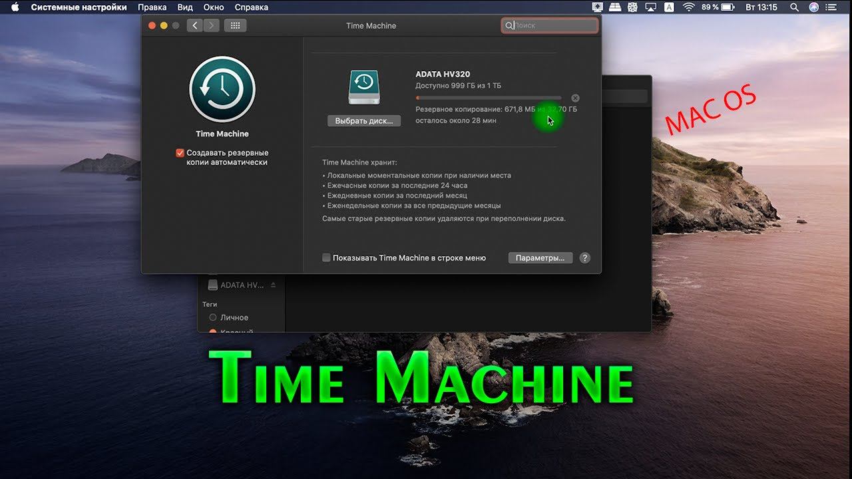Enable Показывать Time Machine в строке меню

click(326, 257)
